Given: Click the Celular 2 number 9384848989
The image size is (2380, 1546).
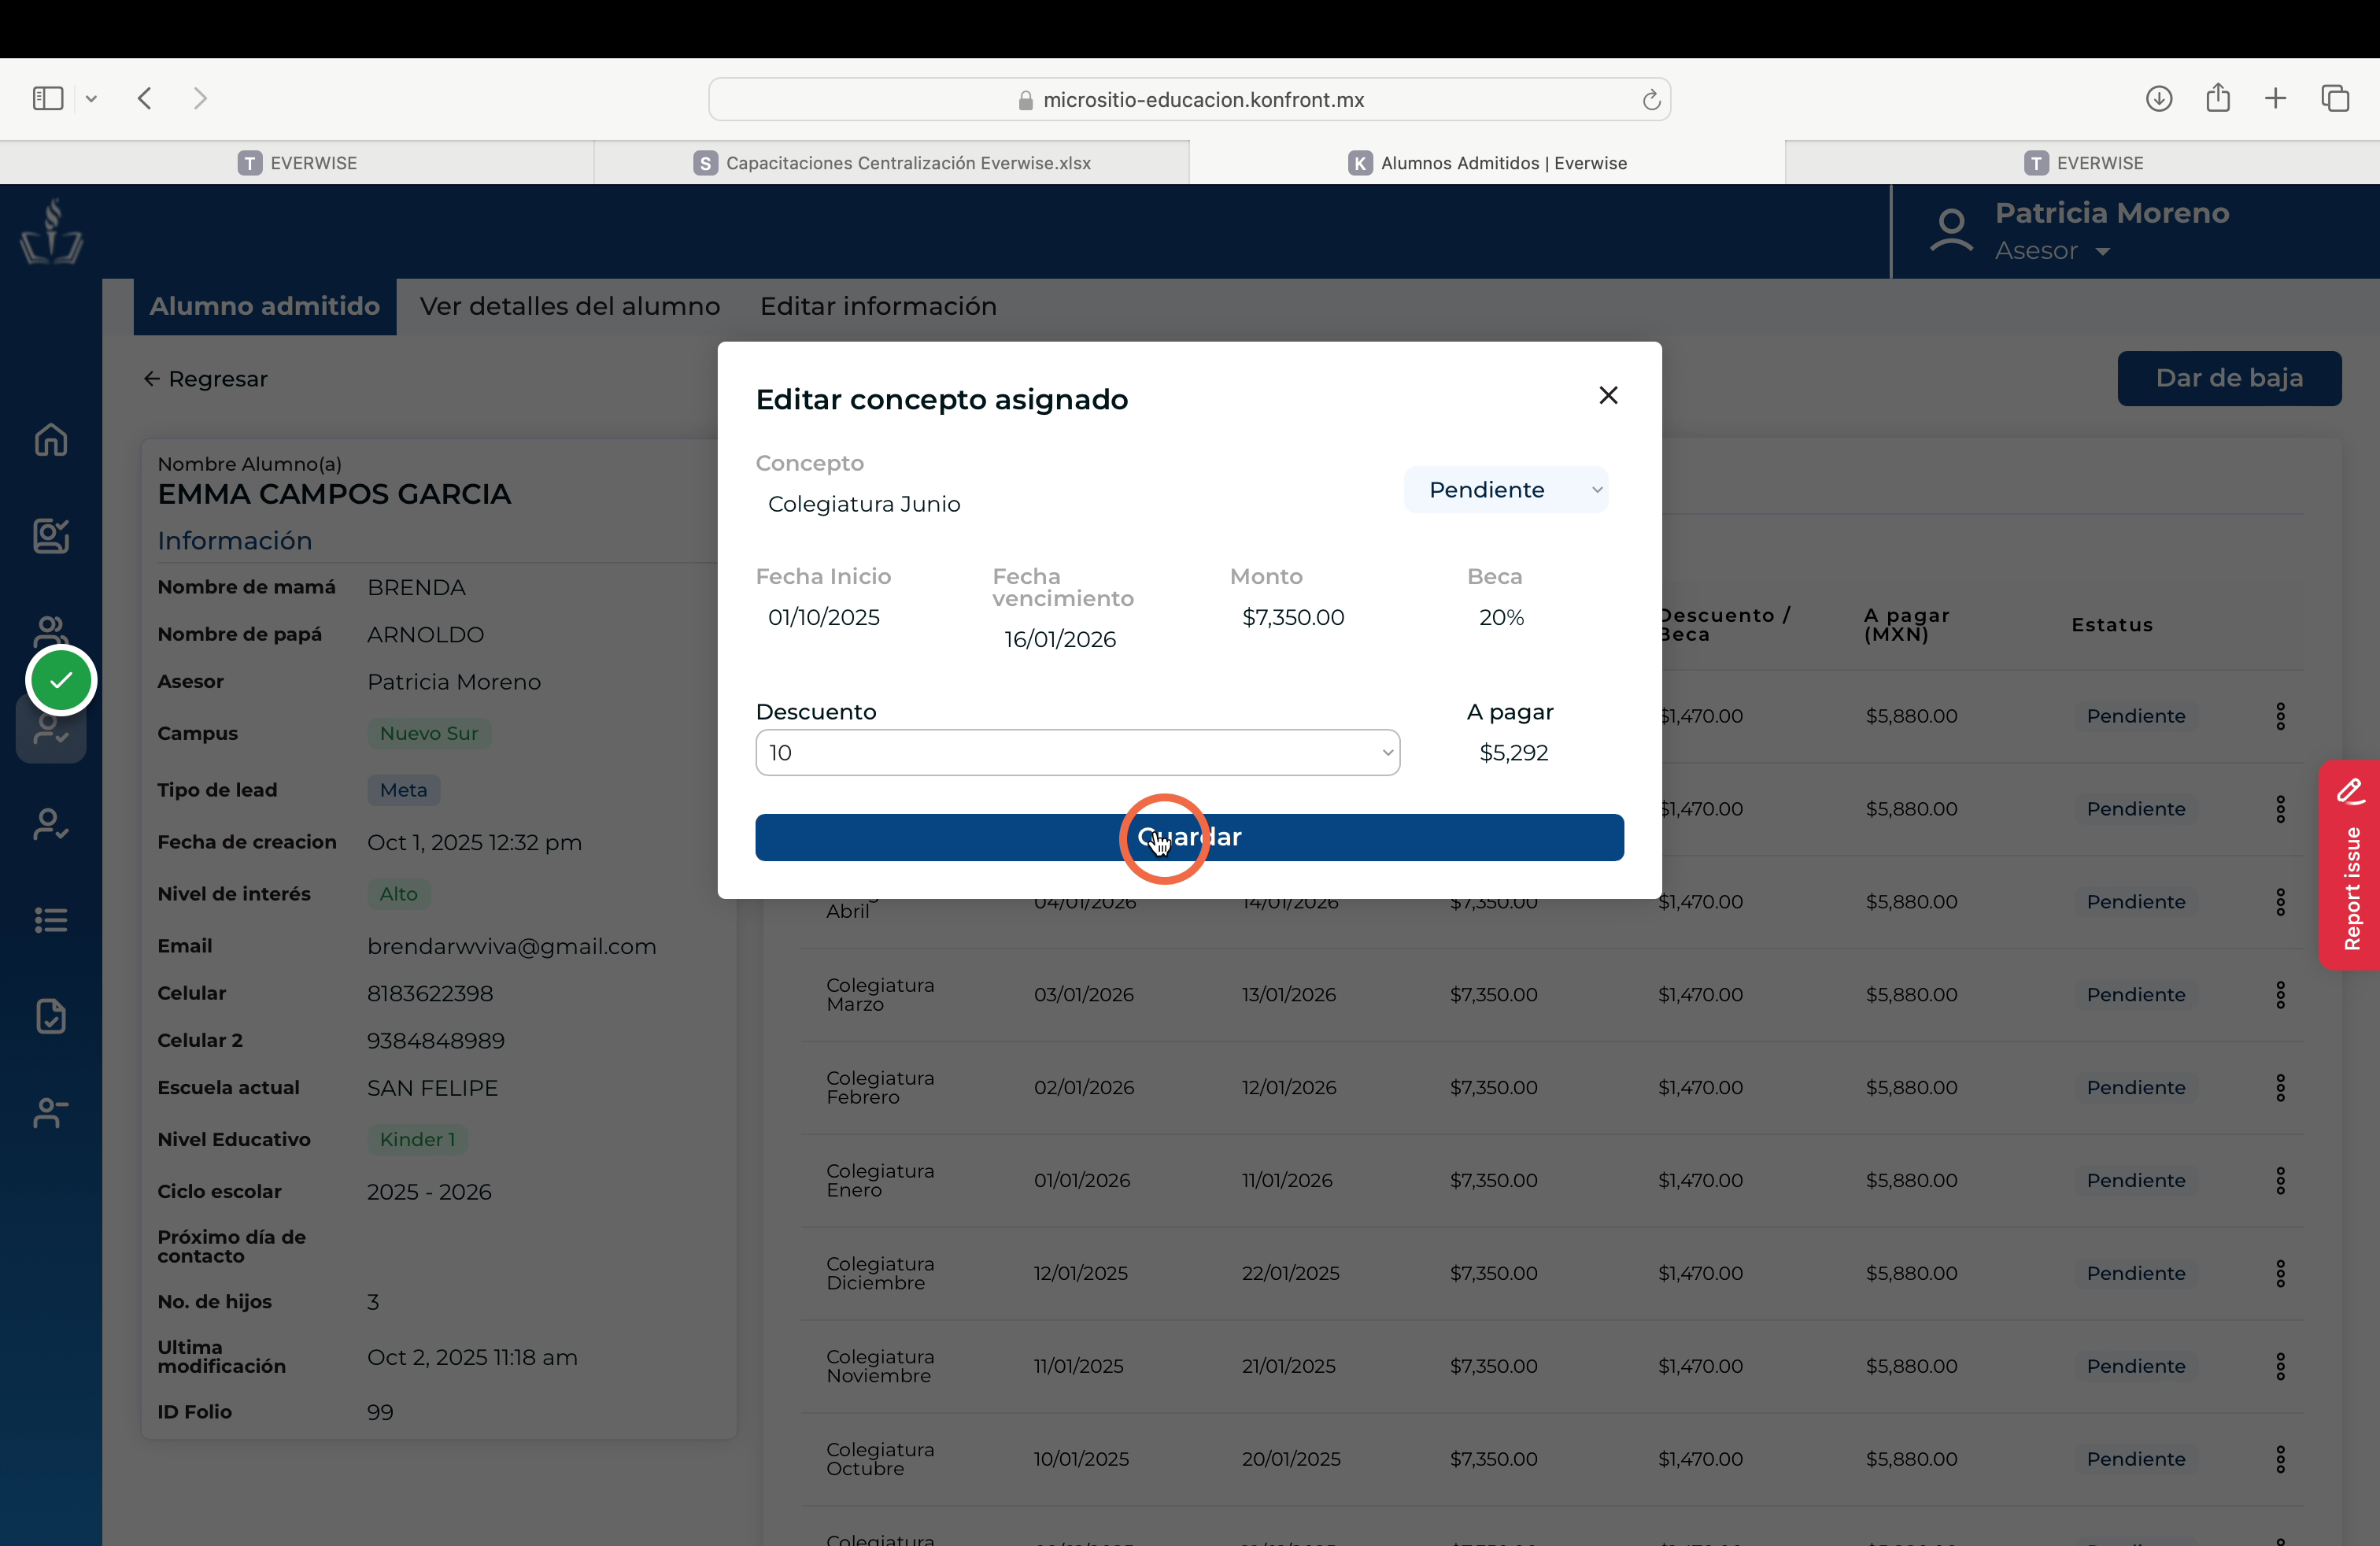Looking at the screenshot, I should tap(436, 1041).
